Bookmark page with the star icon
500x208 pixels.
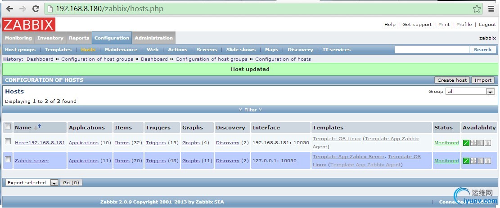point(477,9)
